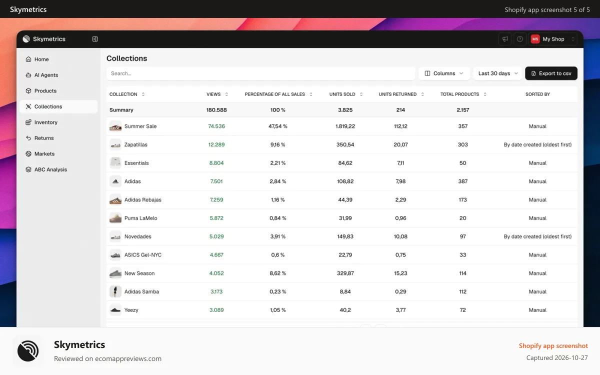Click ecomappreviews.com review caption
The width and height of the screenshot is (600, 375).
[x=107, y=358]
